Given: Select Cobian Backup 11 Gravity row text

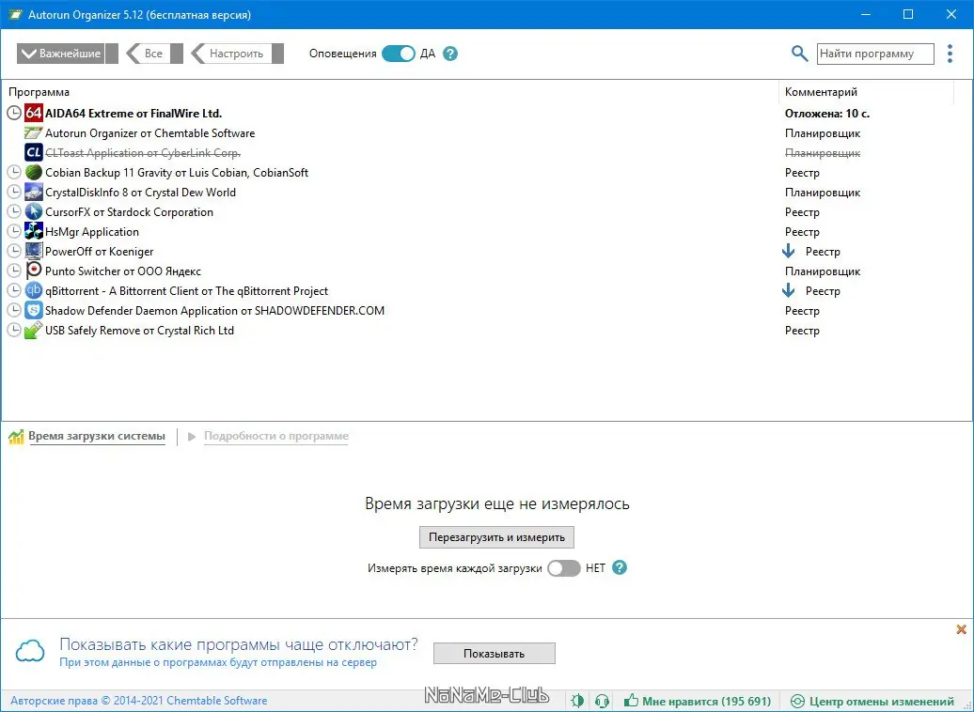Looking at the screenshot, I should click(177, 173).
